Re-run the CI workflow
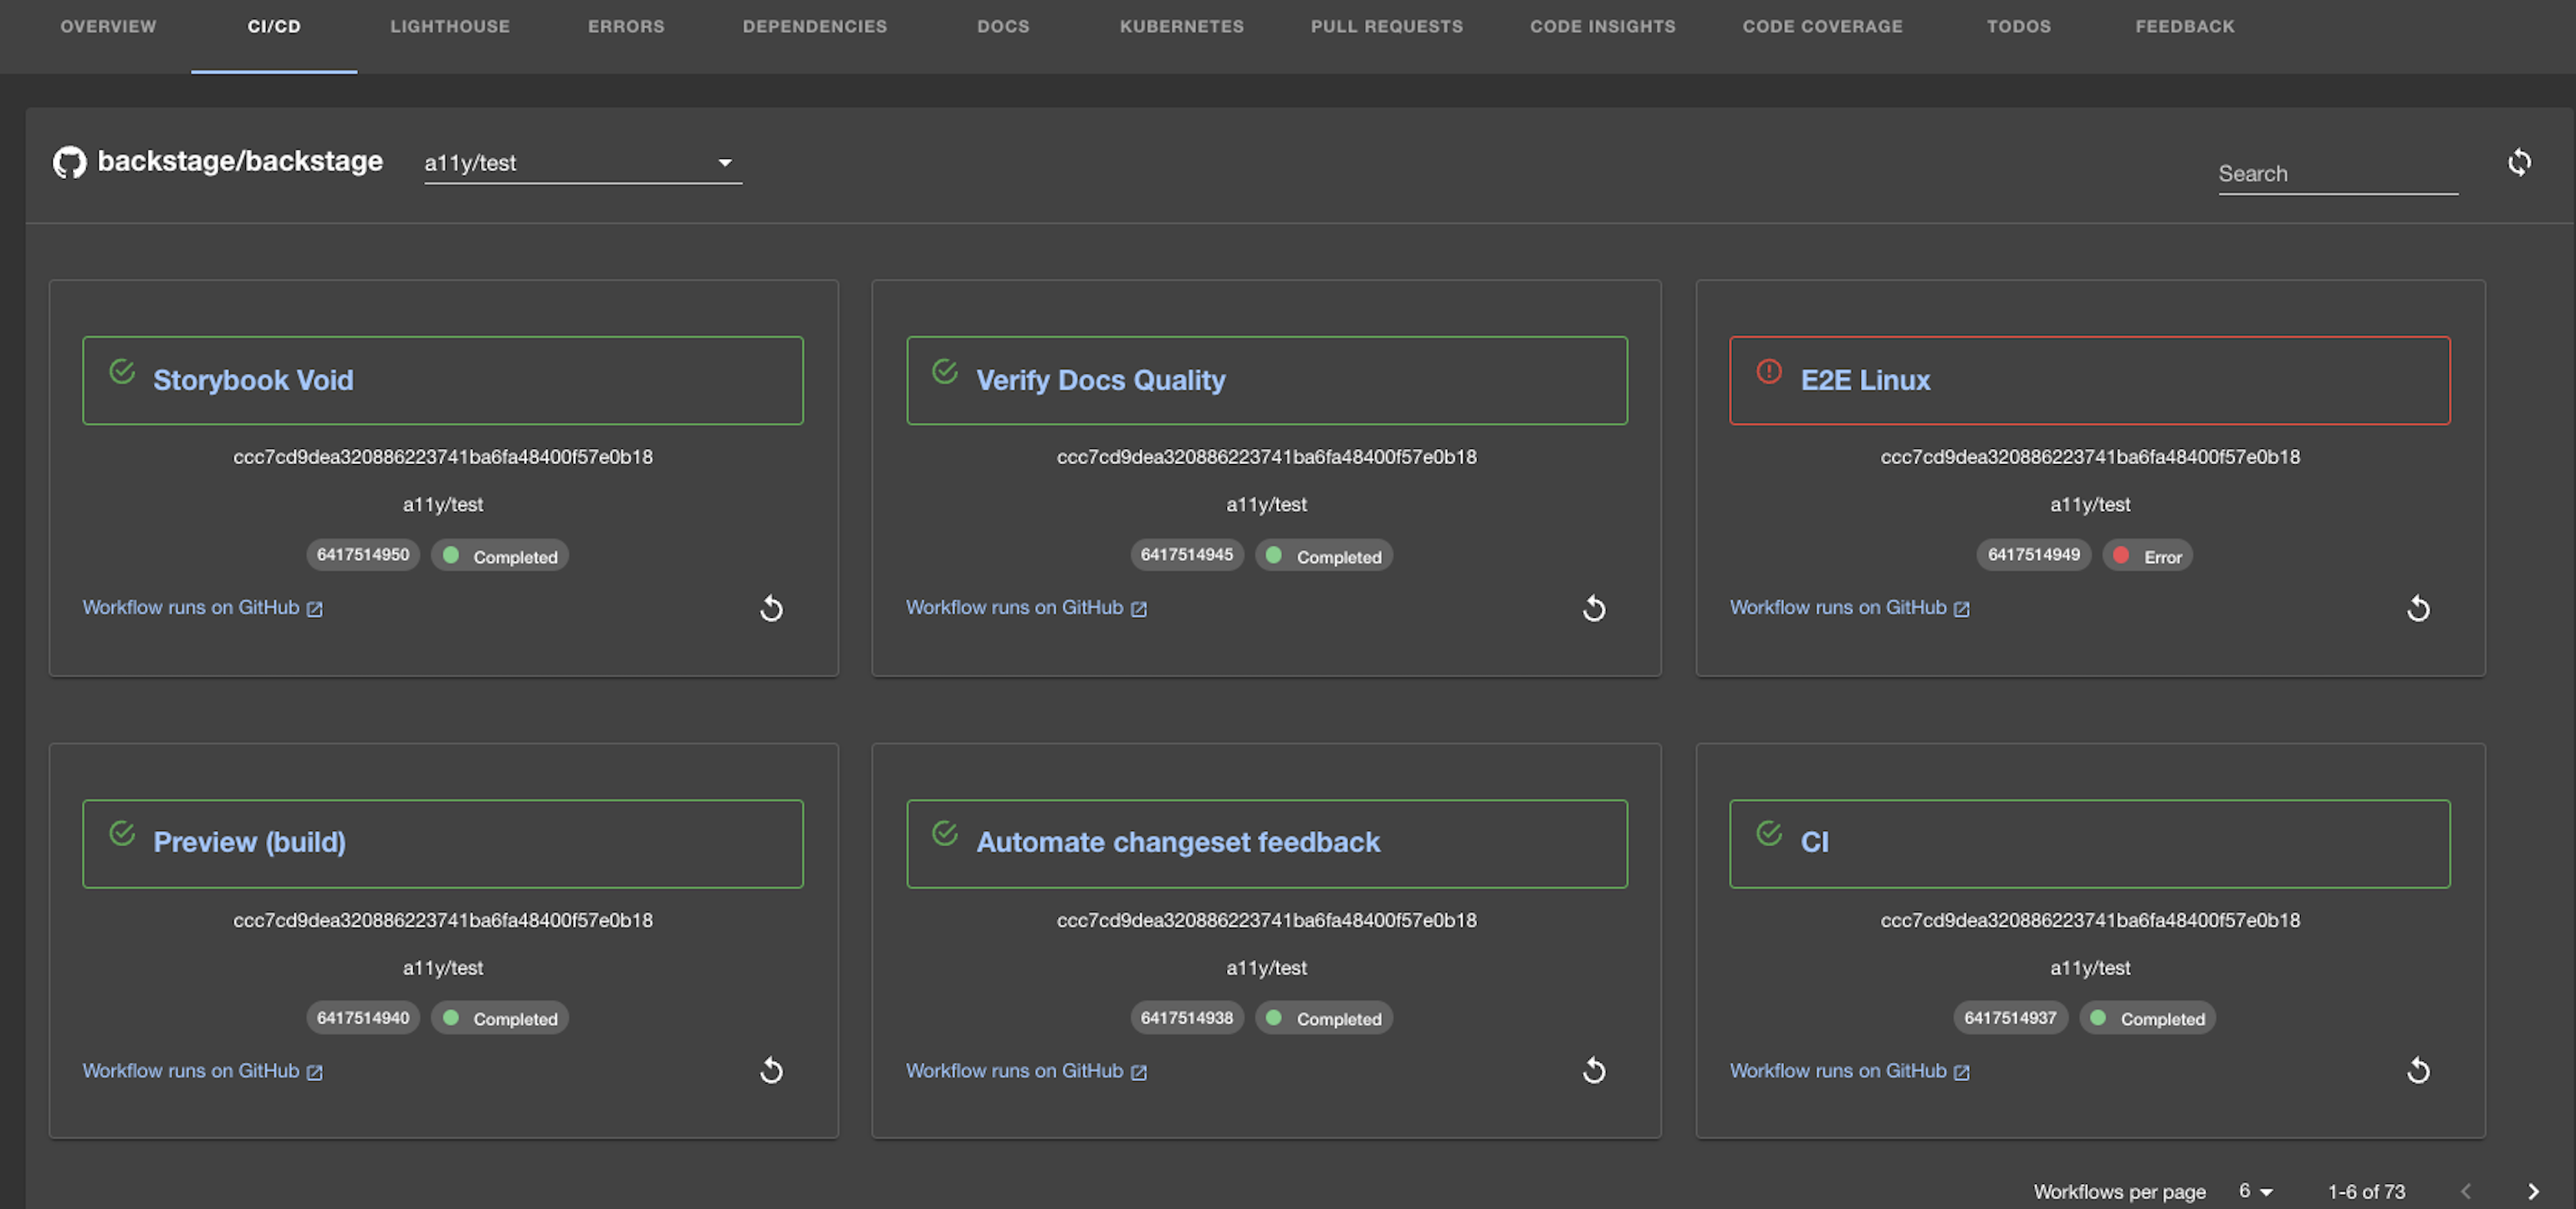This screenshot has height=1209, width=2576. [2418, 1071]
